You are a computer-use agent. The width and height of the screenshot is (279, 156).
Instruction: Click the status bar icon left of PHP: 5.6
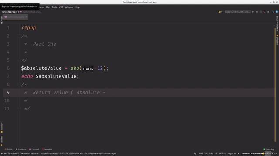[x=195, y=153]
